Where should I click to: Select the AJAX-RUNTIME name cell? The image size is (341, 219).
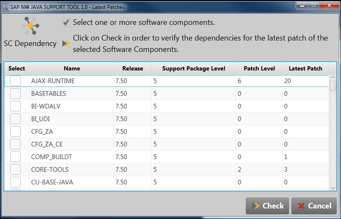[71, 81]
